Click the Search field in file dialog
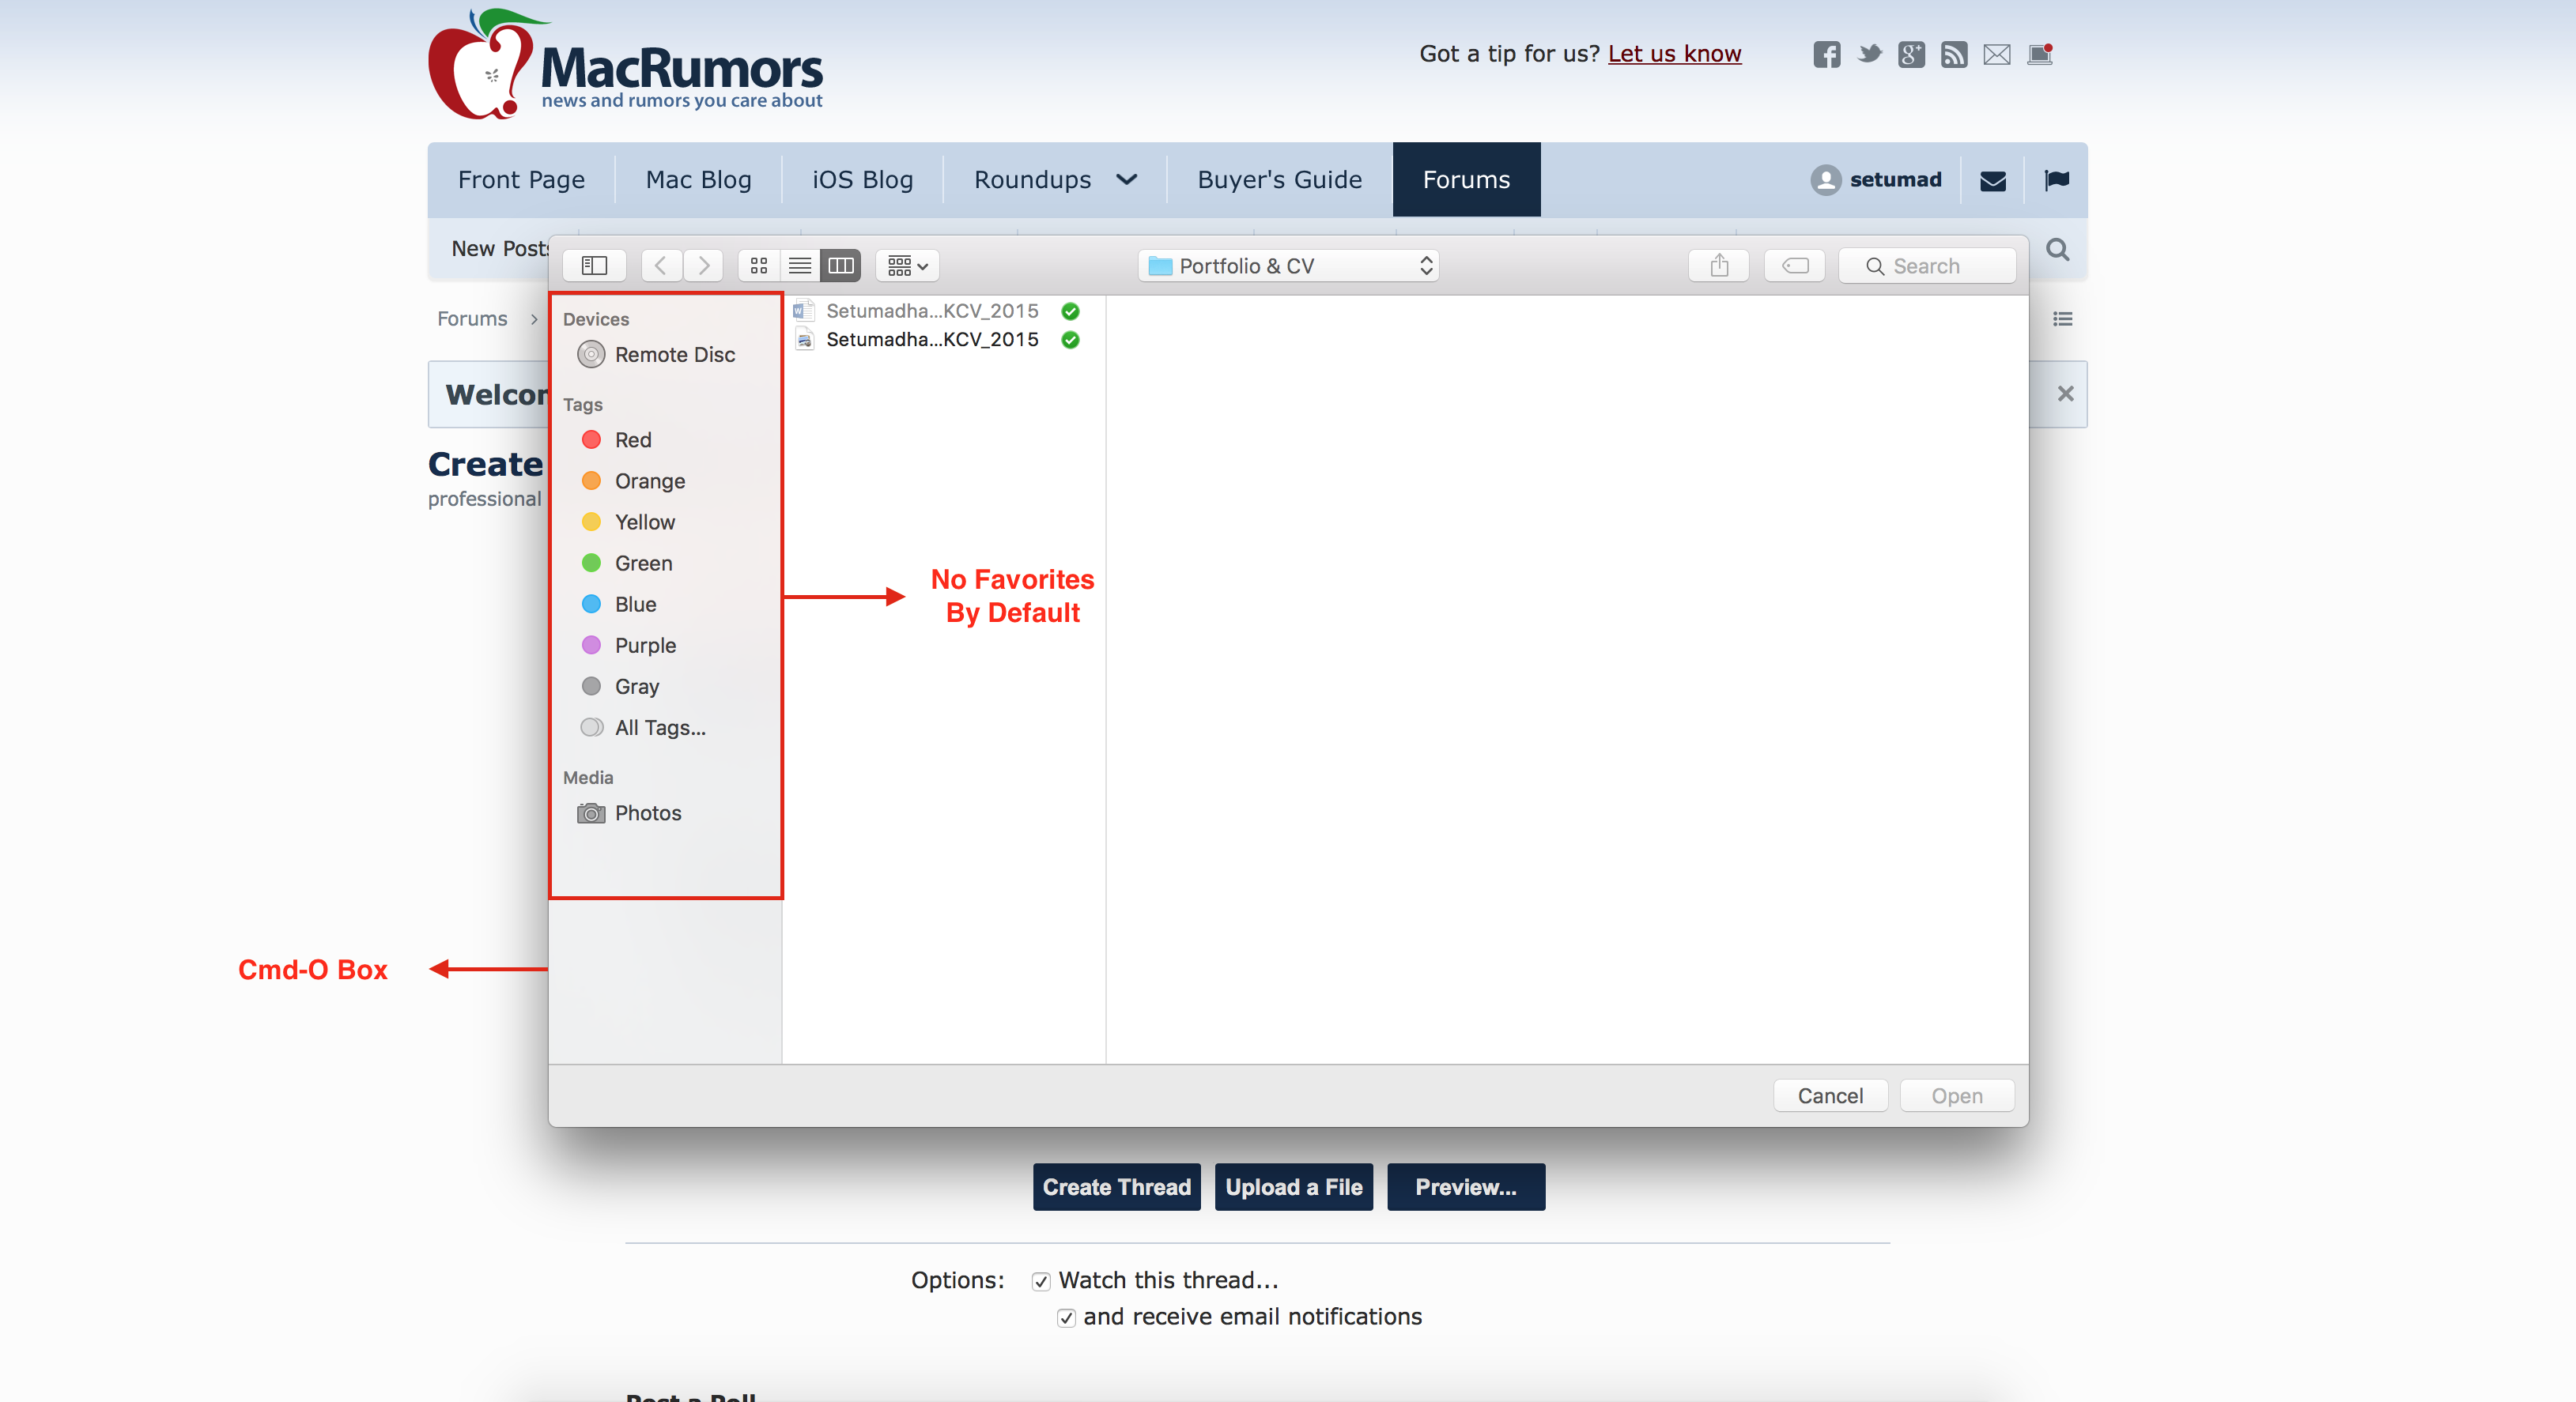Image resolution: width=2576 pixels, height=1402 pixels. 1927,266
